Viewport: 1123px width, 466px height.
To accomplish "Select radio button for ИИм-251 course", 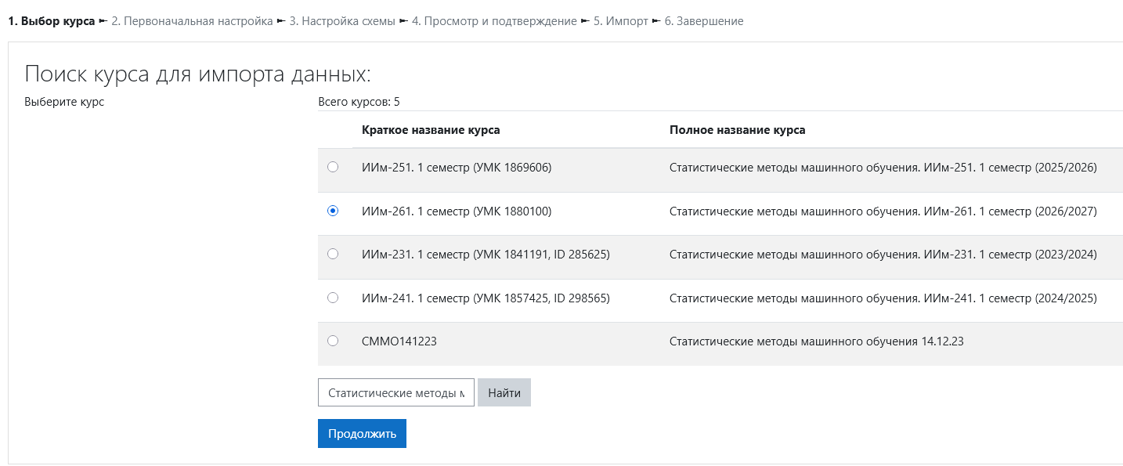I will 333,167.
